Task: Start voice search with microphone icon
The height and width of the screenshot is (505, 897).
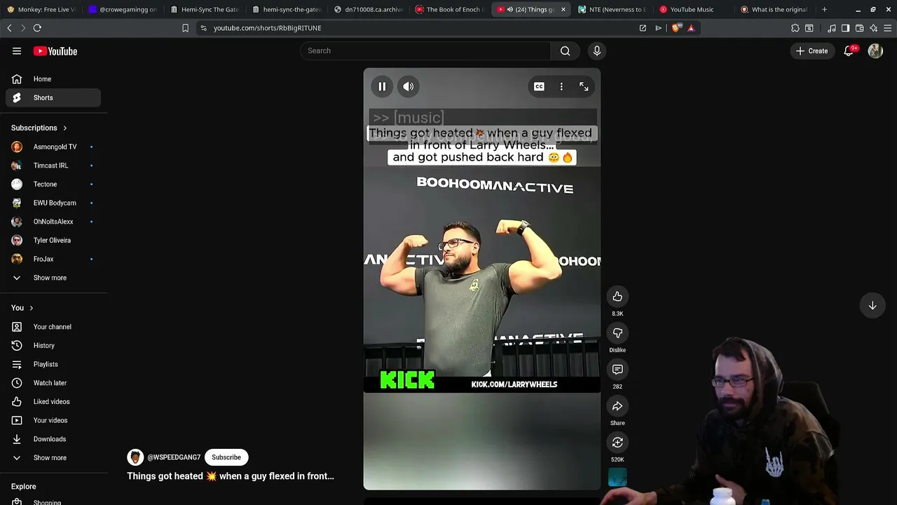Action: [x=597, y=50]
